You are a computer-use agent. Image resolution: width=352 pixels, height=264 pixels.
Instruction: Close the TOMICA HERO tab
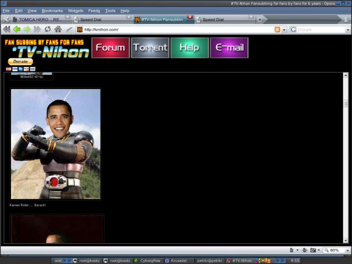pos(67,17)
